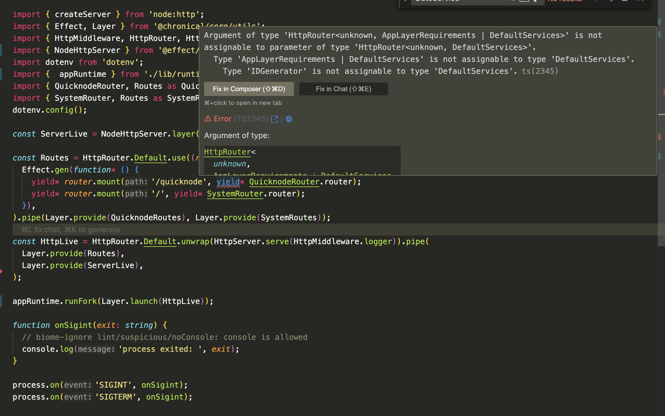Click the red warning triangle Error icon
The height and width of the screenshot is (416, 665).
(x=208, y=119)
